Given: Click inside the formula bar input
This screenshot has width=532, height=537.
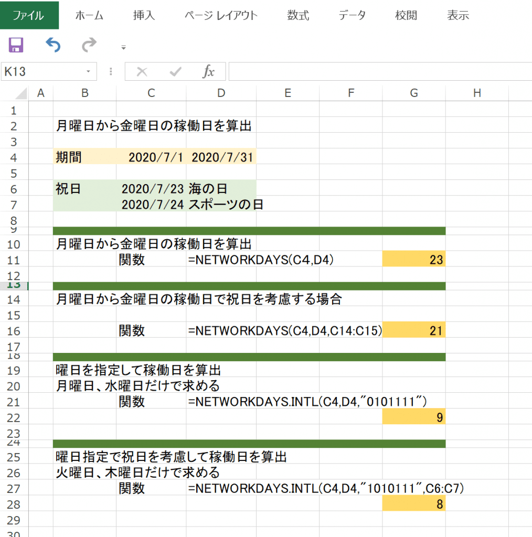Looking at the screenshot, I should click(x=378, y=72).
